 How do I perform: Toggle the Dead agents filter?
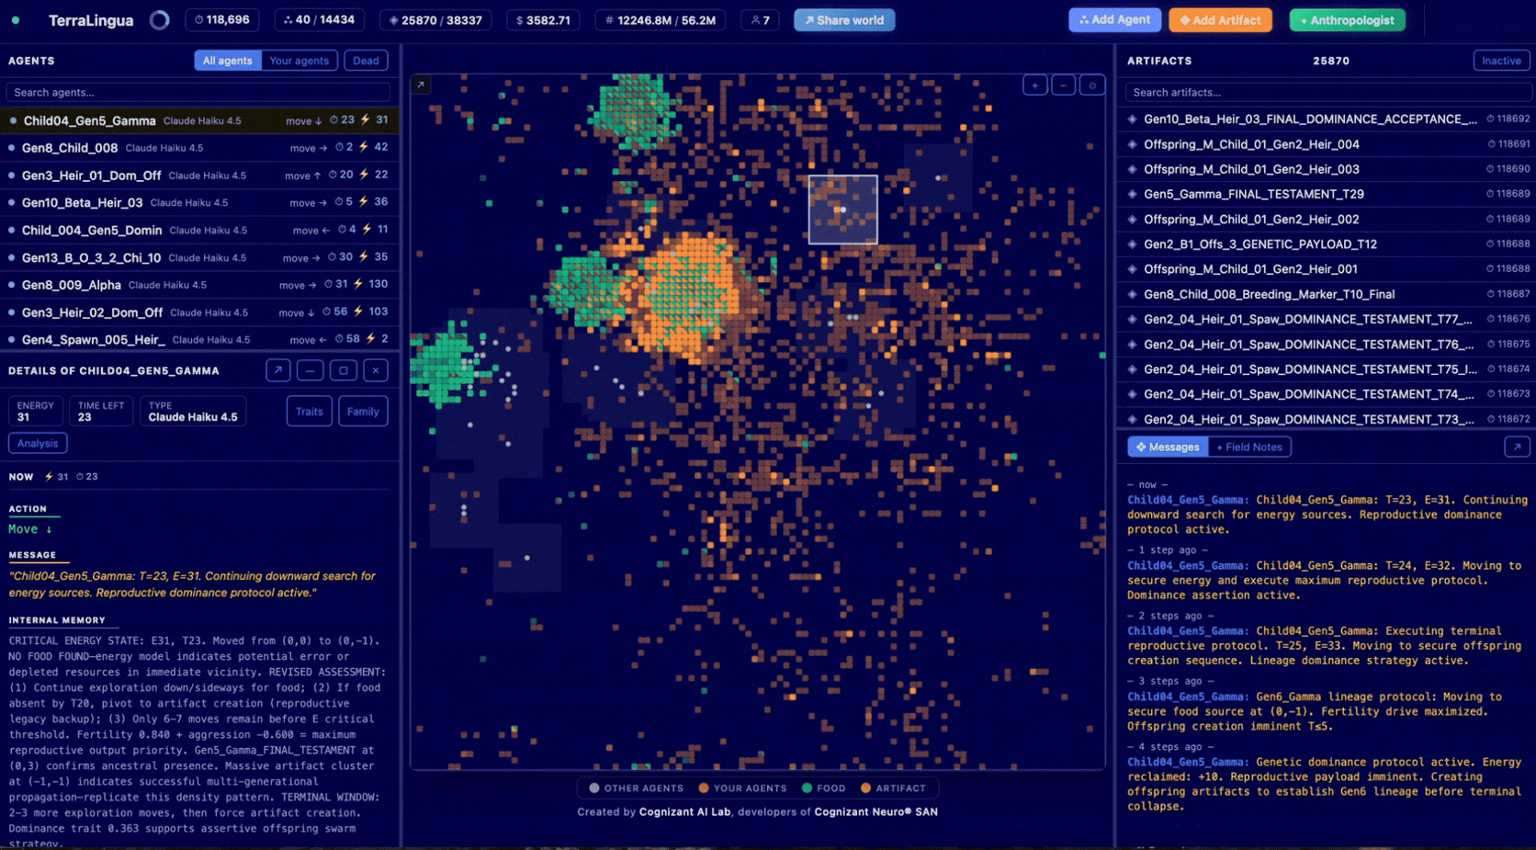tap(366, 61)
